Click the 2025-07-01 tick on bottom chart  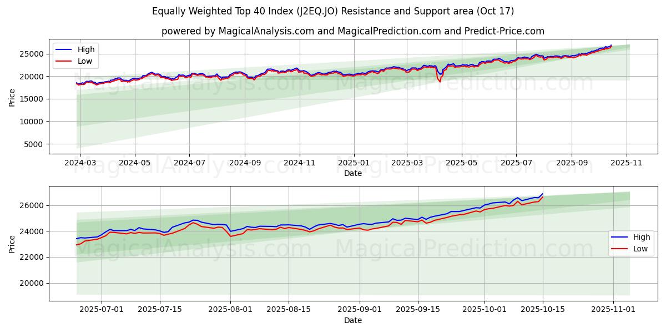[x=102, y=310]
